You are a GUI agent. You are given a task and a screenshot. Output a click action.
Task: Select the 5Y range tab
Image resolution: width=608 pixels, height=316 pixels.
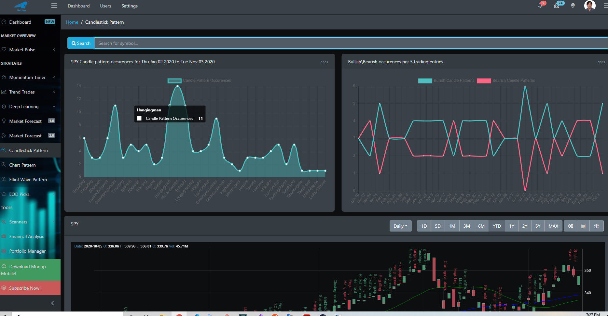[538, 226]
